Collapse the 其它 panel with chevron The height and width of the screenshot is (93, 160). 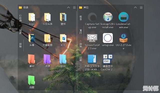[x=135, y=7]
